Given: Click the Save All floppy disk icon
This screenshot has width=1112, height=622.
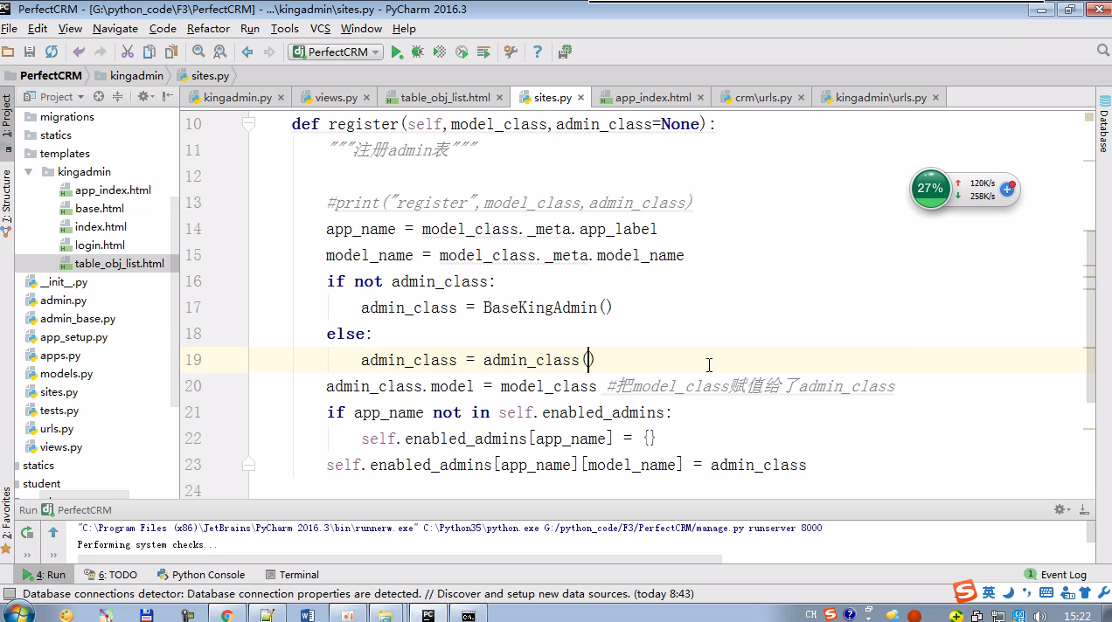Looking at the screenshot, I should pos(30,52).
